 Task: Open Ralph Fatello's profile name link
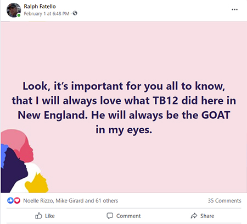pos(40,7)
